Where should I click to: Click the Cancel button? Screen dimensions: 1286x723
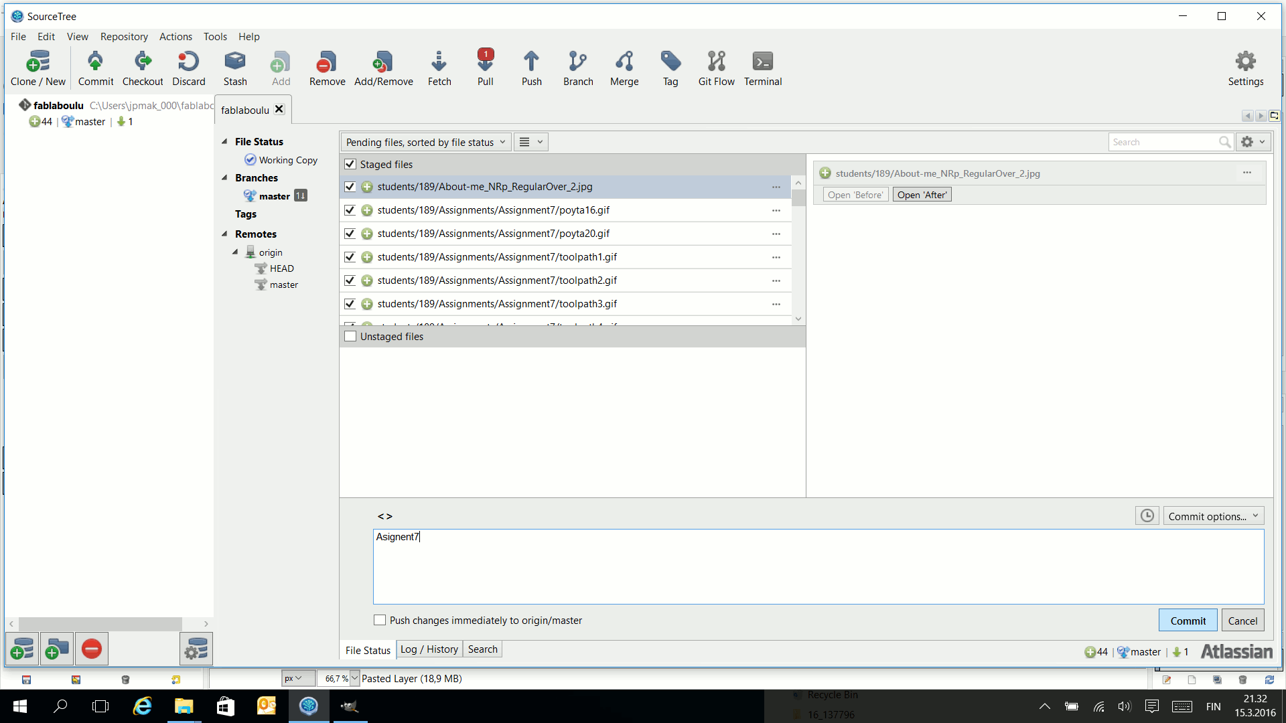[x=1242, y=621]
